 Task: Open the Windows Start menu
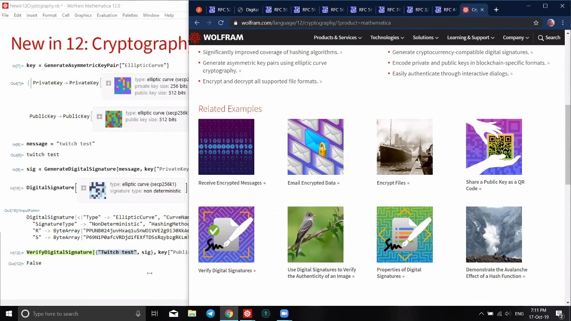coord(9,313)
